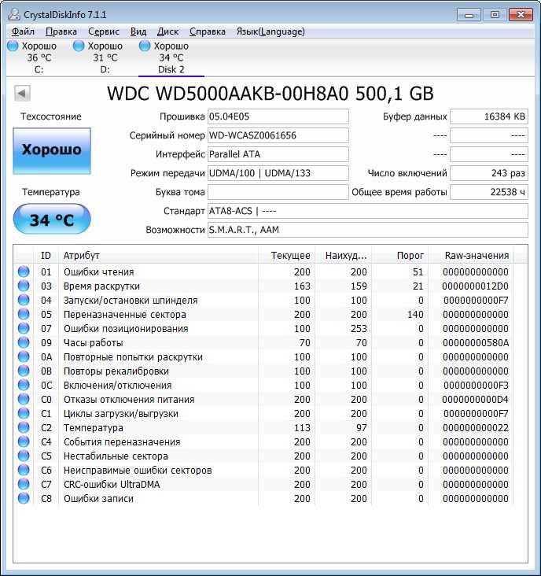
Task: Click status orb of C8 Ошибки записи
Action: (x=24, y=498)
